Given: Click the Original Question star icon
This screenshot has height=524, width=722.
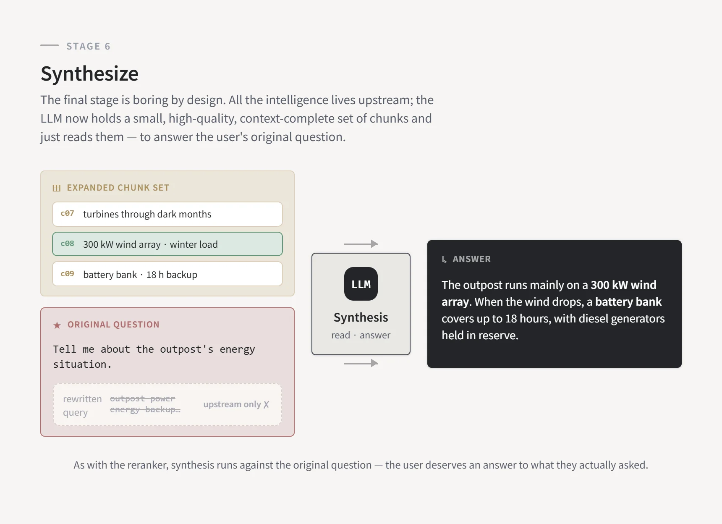Looking at the screenshot, I should pyautogui.click(x=57, y=325).
